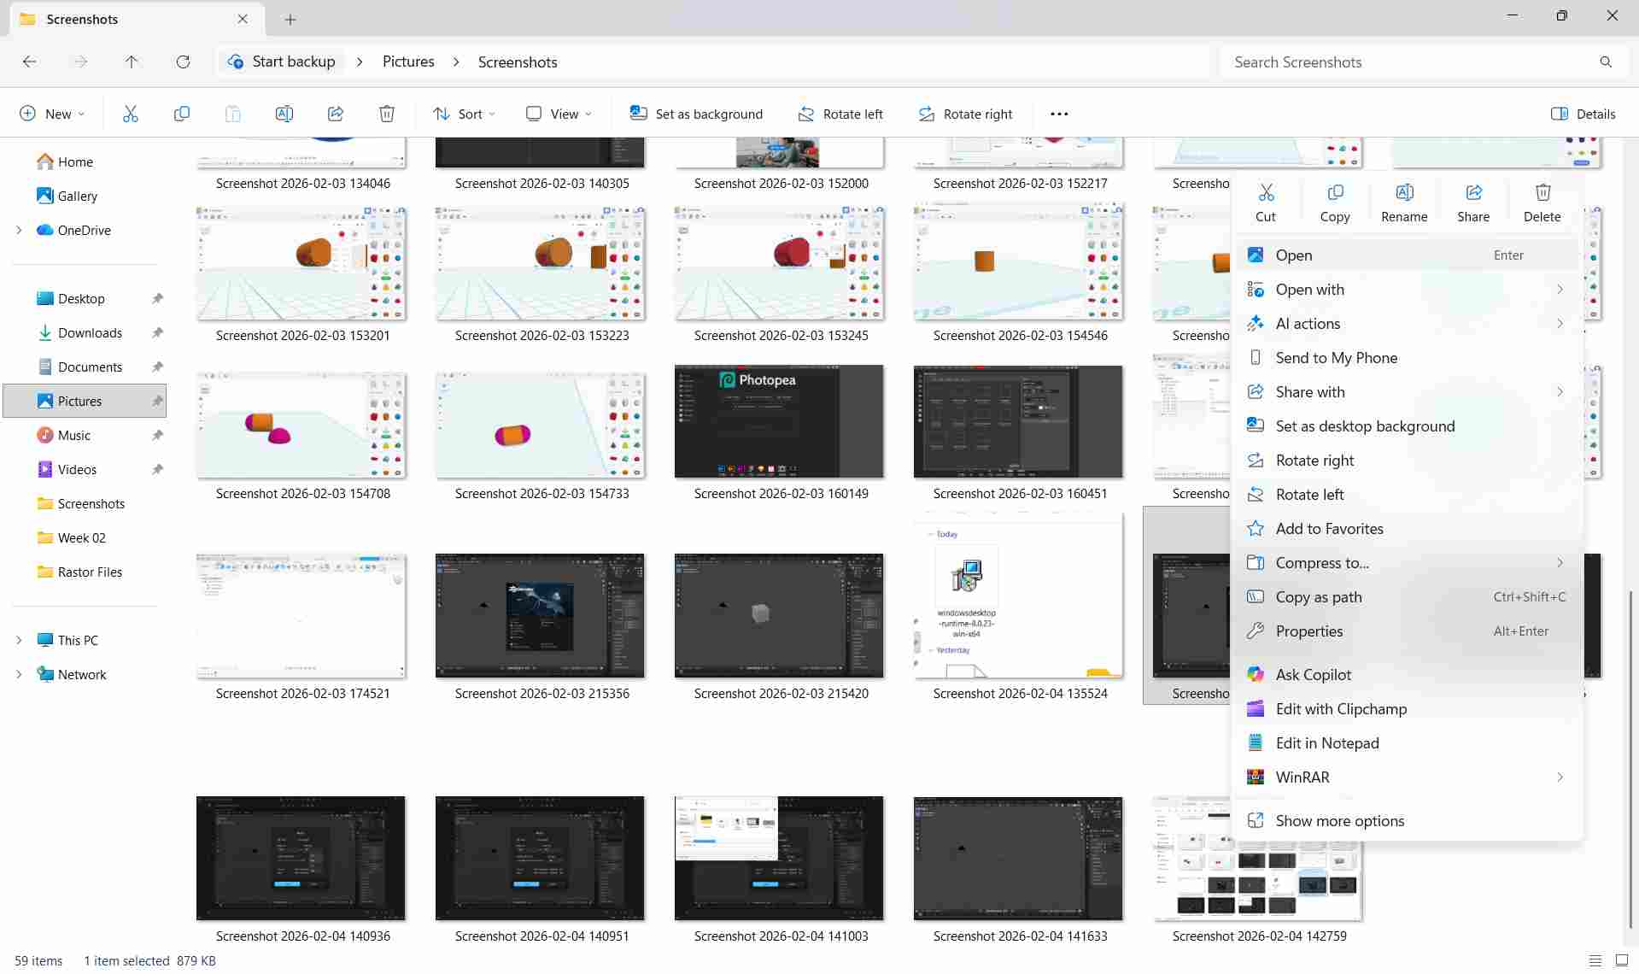The height and width of the screenshot is (974, 1639).
Task: Choose Show more options
Action: pyautogui.click(x=1407, y=820)
